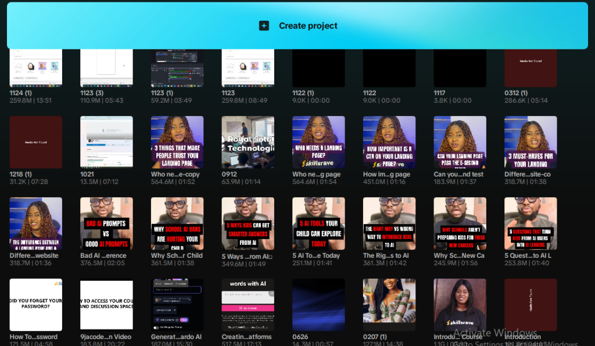595x346 pixels.
Task: Open the 1124 (1) project thumbnail
Action: pyautogui.click(x=36, y=69)
